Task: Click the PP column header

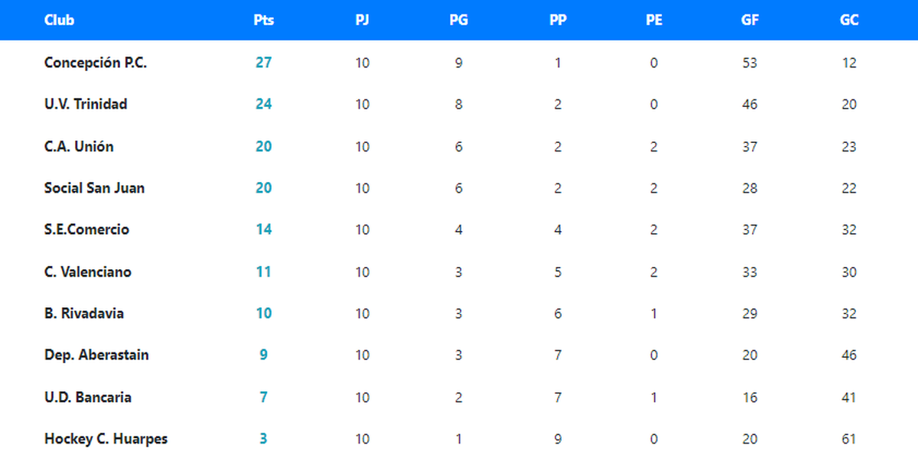Action: click(x=558, y=21)
